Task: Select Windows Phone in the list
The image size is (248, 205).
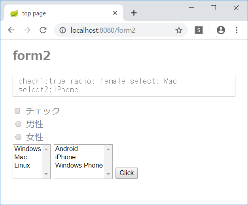Action: point(79,166)
